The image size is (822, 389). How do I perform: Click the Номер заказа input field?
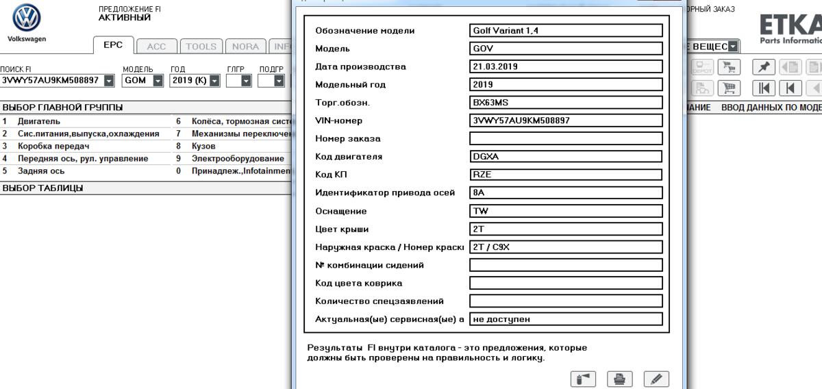coord(566,138)
